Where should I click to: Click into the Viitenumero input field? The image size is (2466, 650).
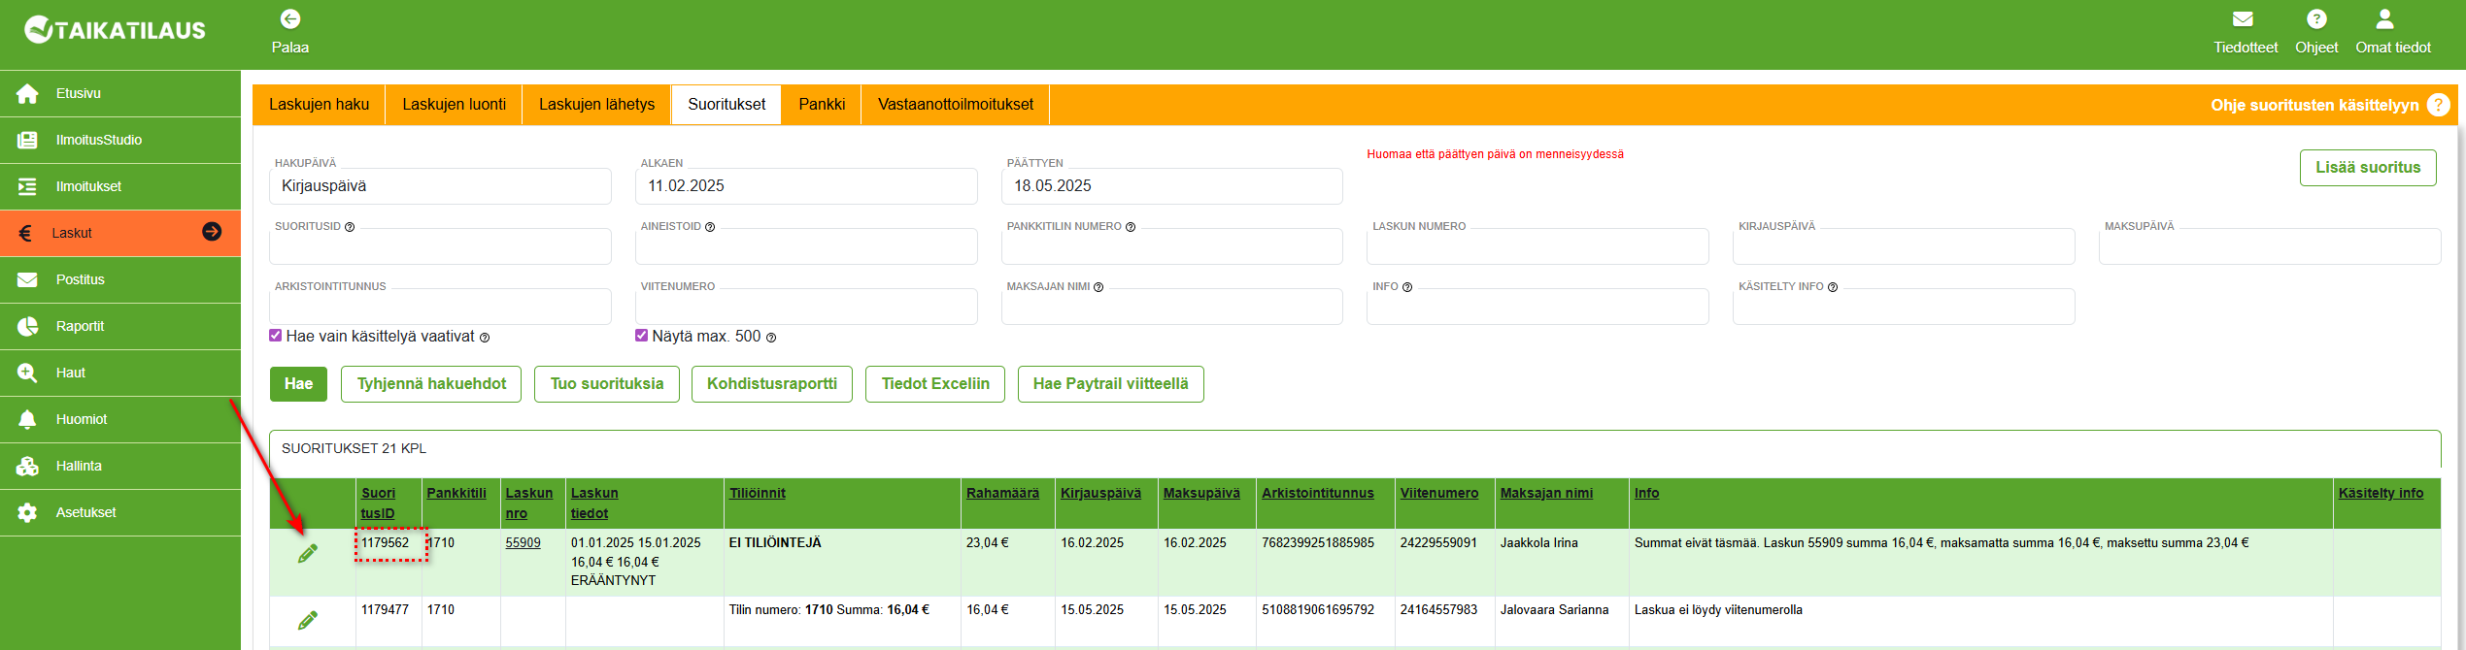[805, 308]
